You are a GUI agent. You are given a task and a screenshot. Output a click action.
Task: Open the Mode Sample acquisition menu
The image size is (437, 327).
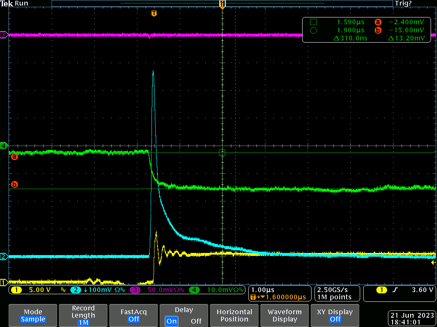[33, 316]
